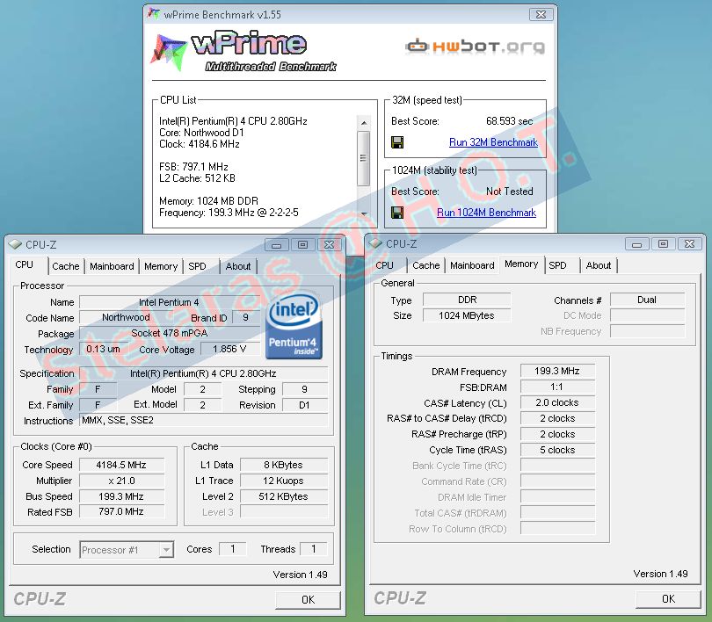Maximize the right CPU-Z window

(663, 244)
